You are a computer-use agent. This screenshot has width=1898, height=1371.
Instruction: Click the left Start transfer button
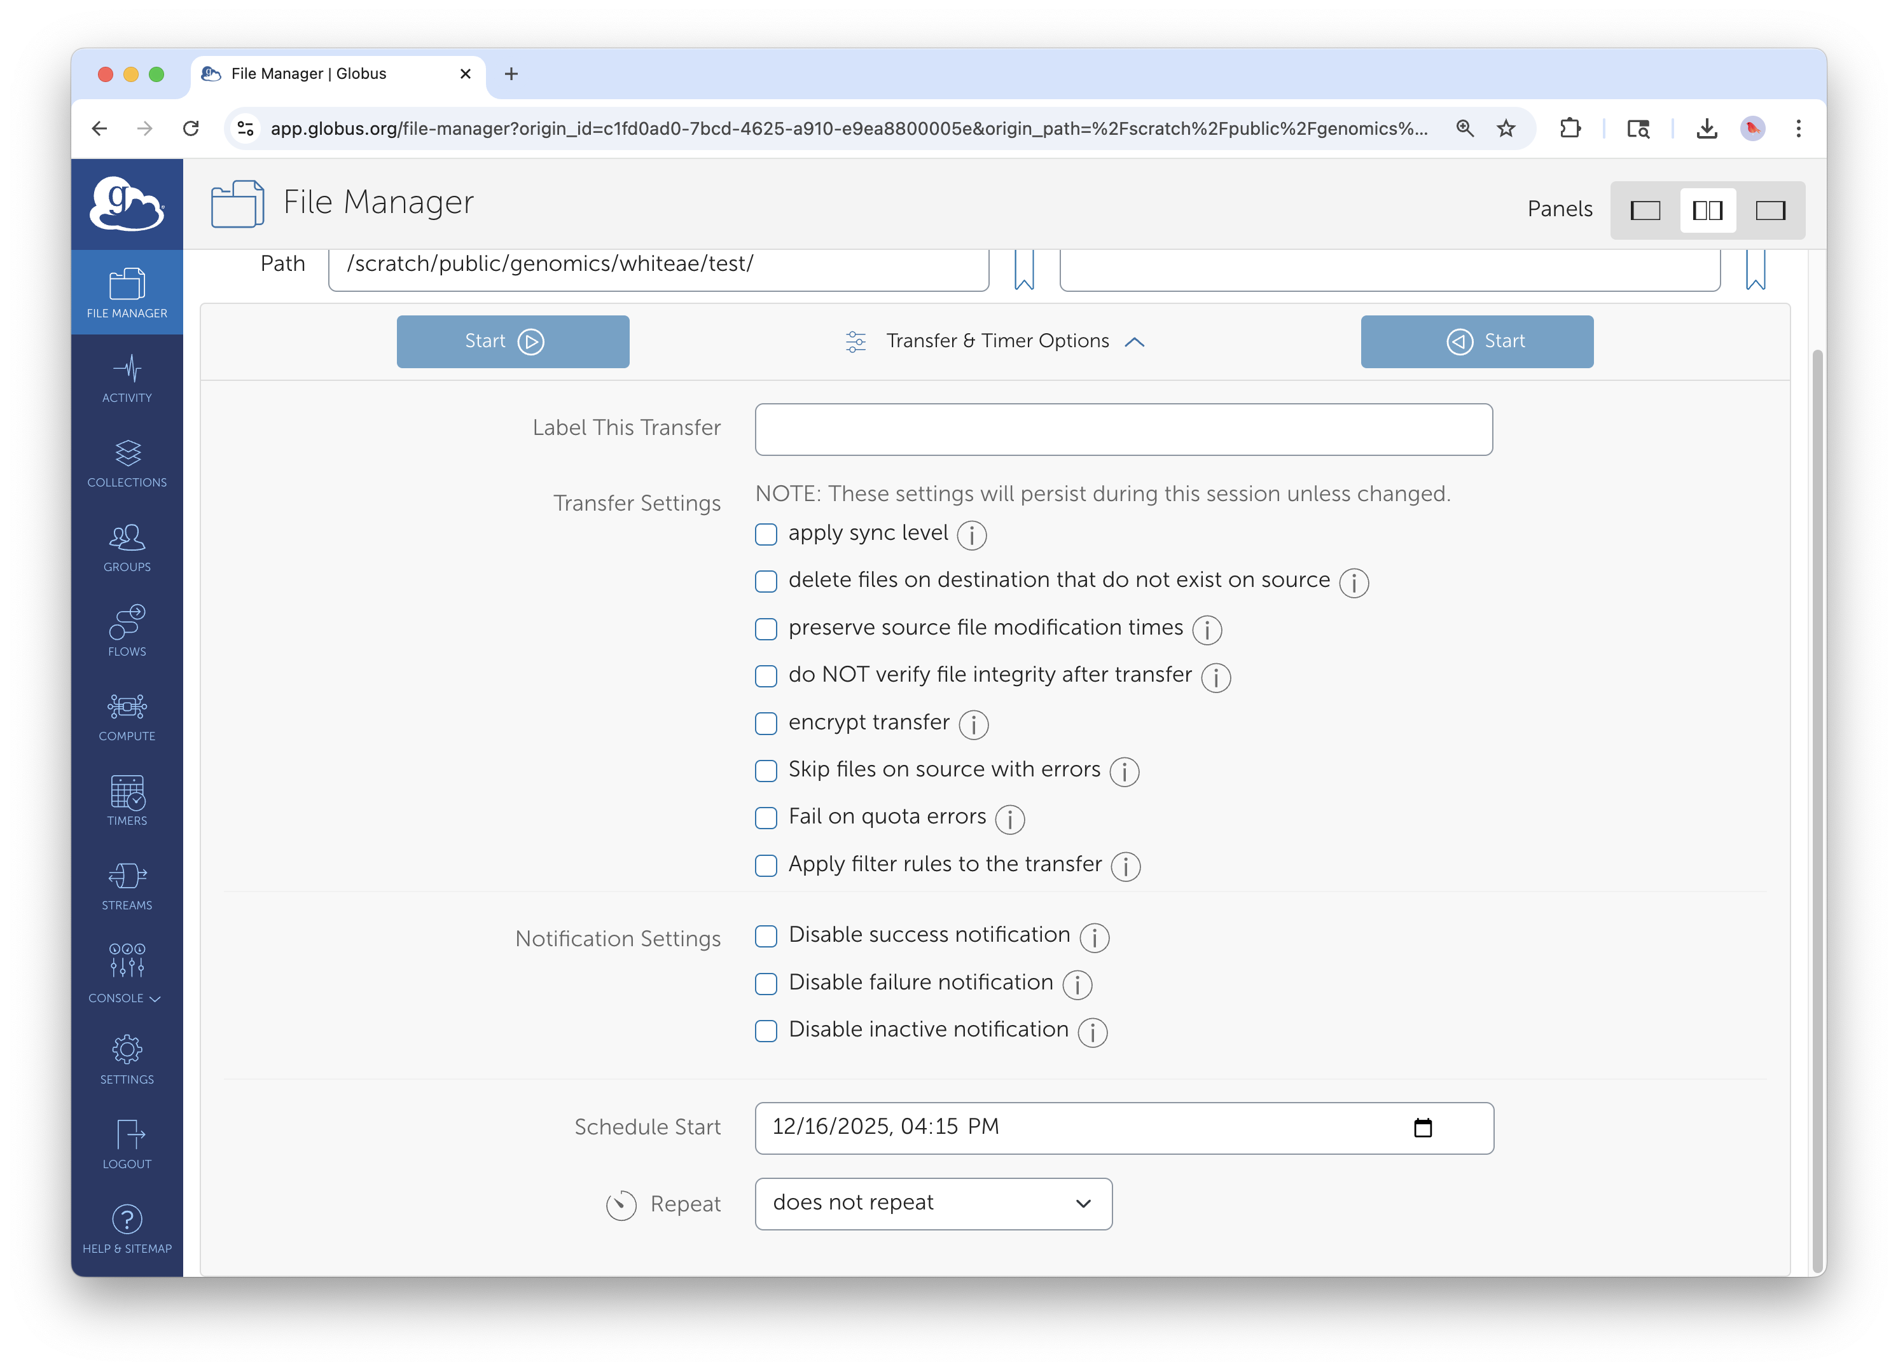512,341
